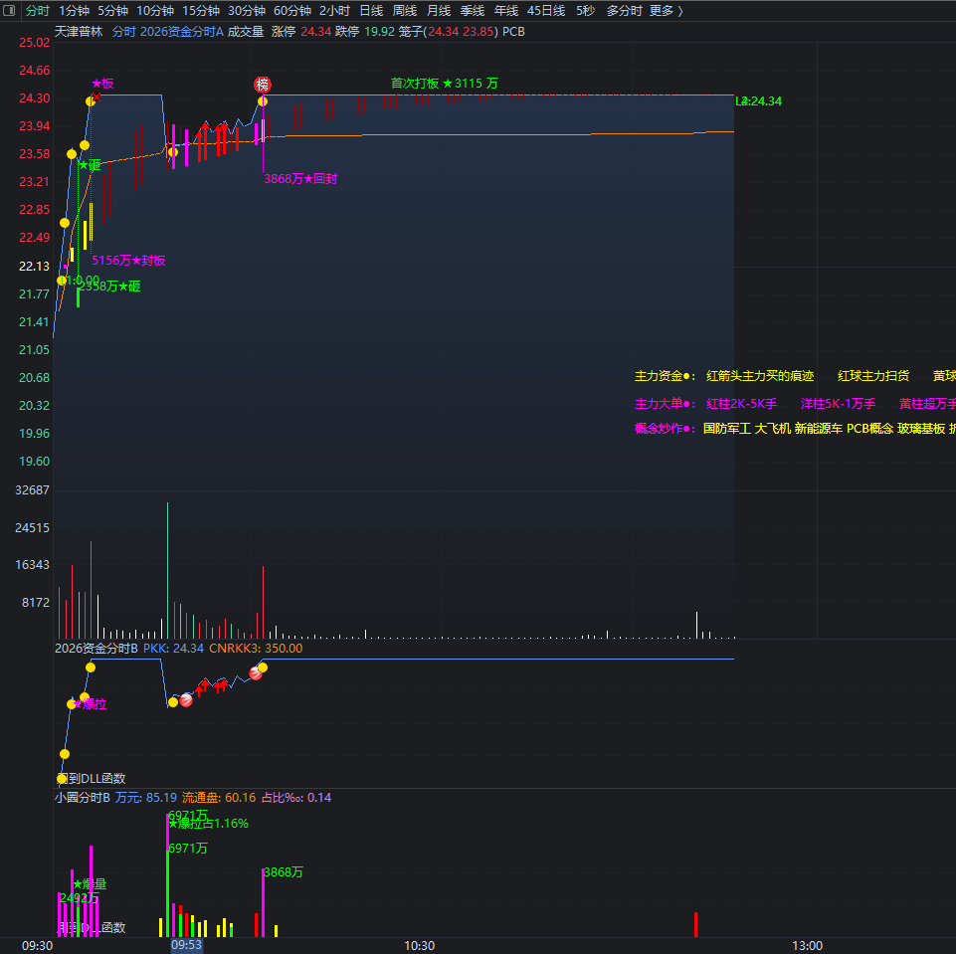Select the 45日线 period tab
The width and height of the screenshot is (956, 954).
546,10
